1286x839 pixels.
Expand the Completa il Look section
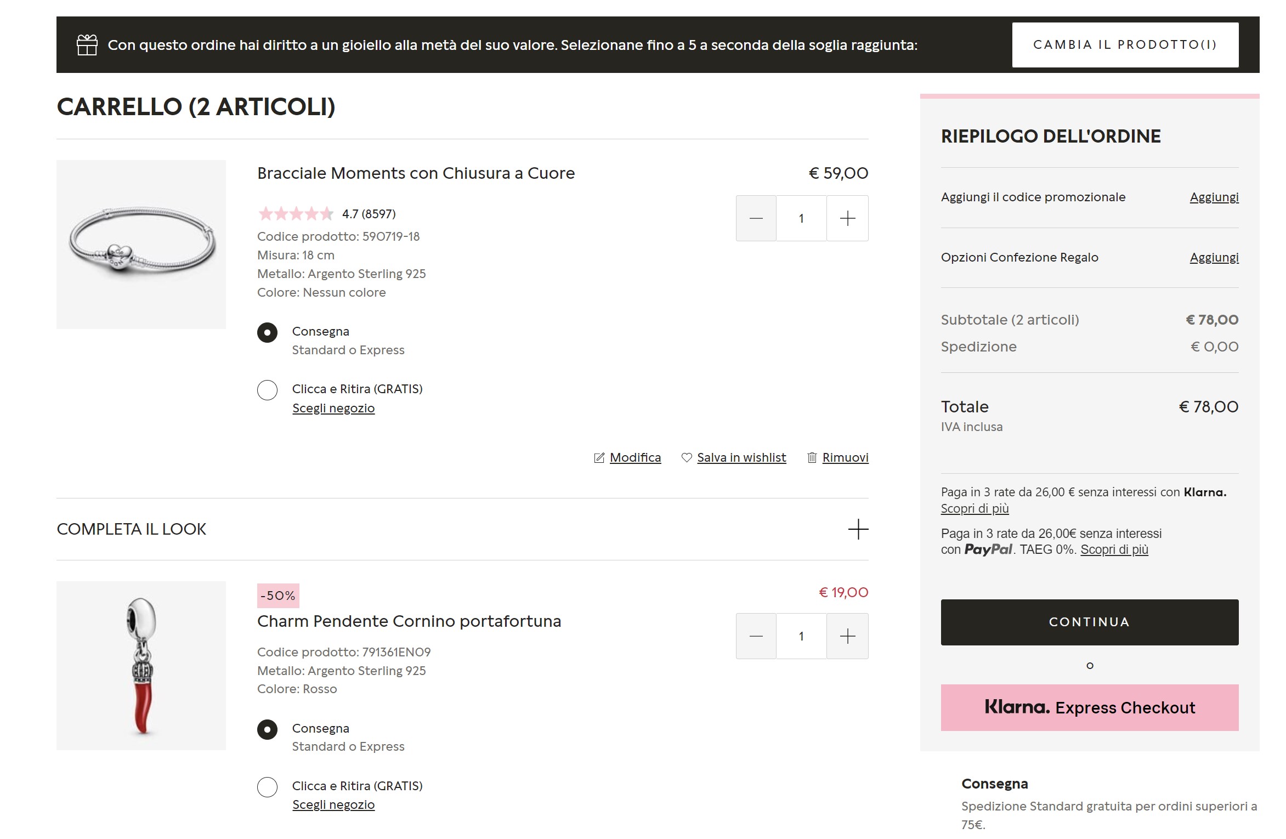(x=858, y=529)
